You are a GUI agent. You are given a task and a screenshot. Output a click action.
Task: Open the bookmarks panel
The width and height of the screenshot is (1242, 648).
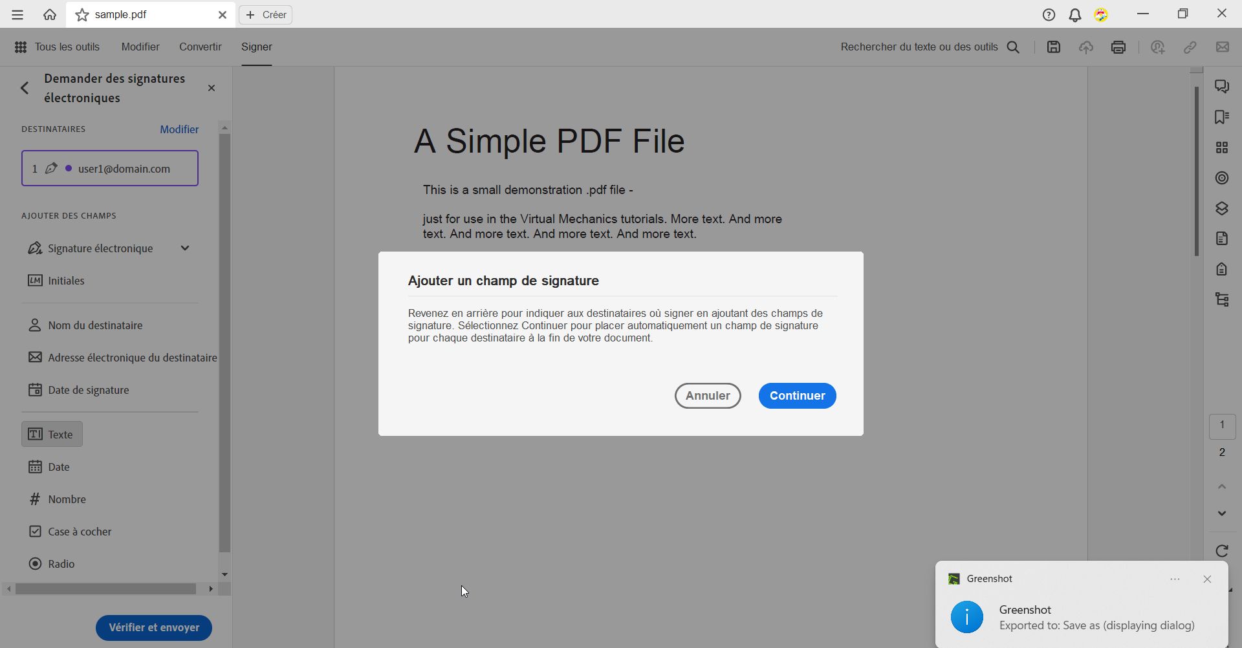tap(1222, 117)
